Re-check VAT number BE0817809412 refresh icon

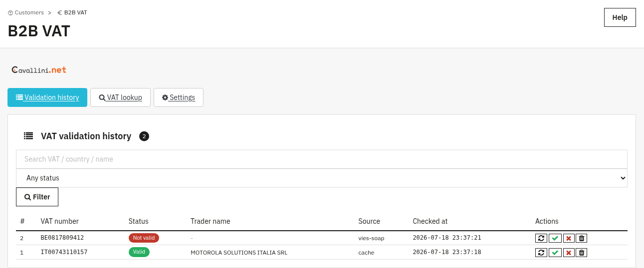click(541, 238)
